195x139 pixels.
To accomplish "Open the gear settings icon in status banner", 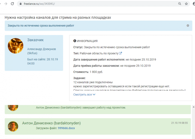I will point(188,25).
